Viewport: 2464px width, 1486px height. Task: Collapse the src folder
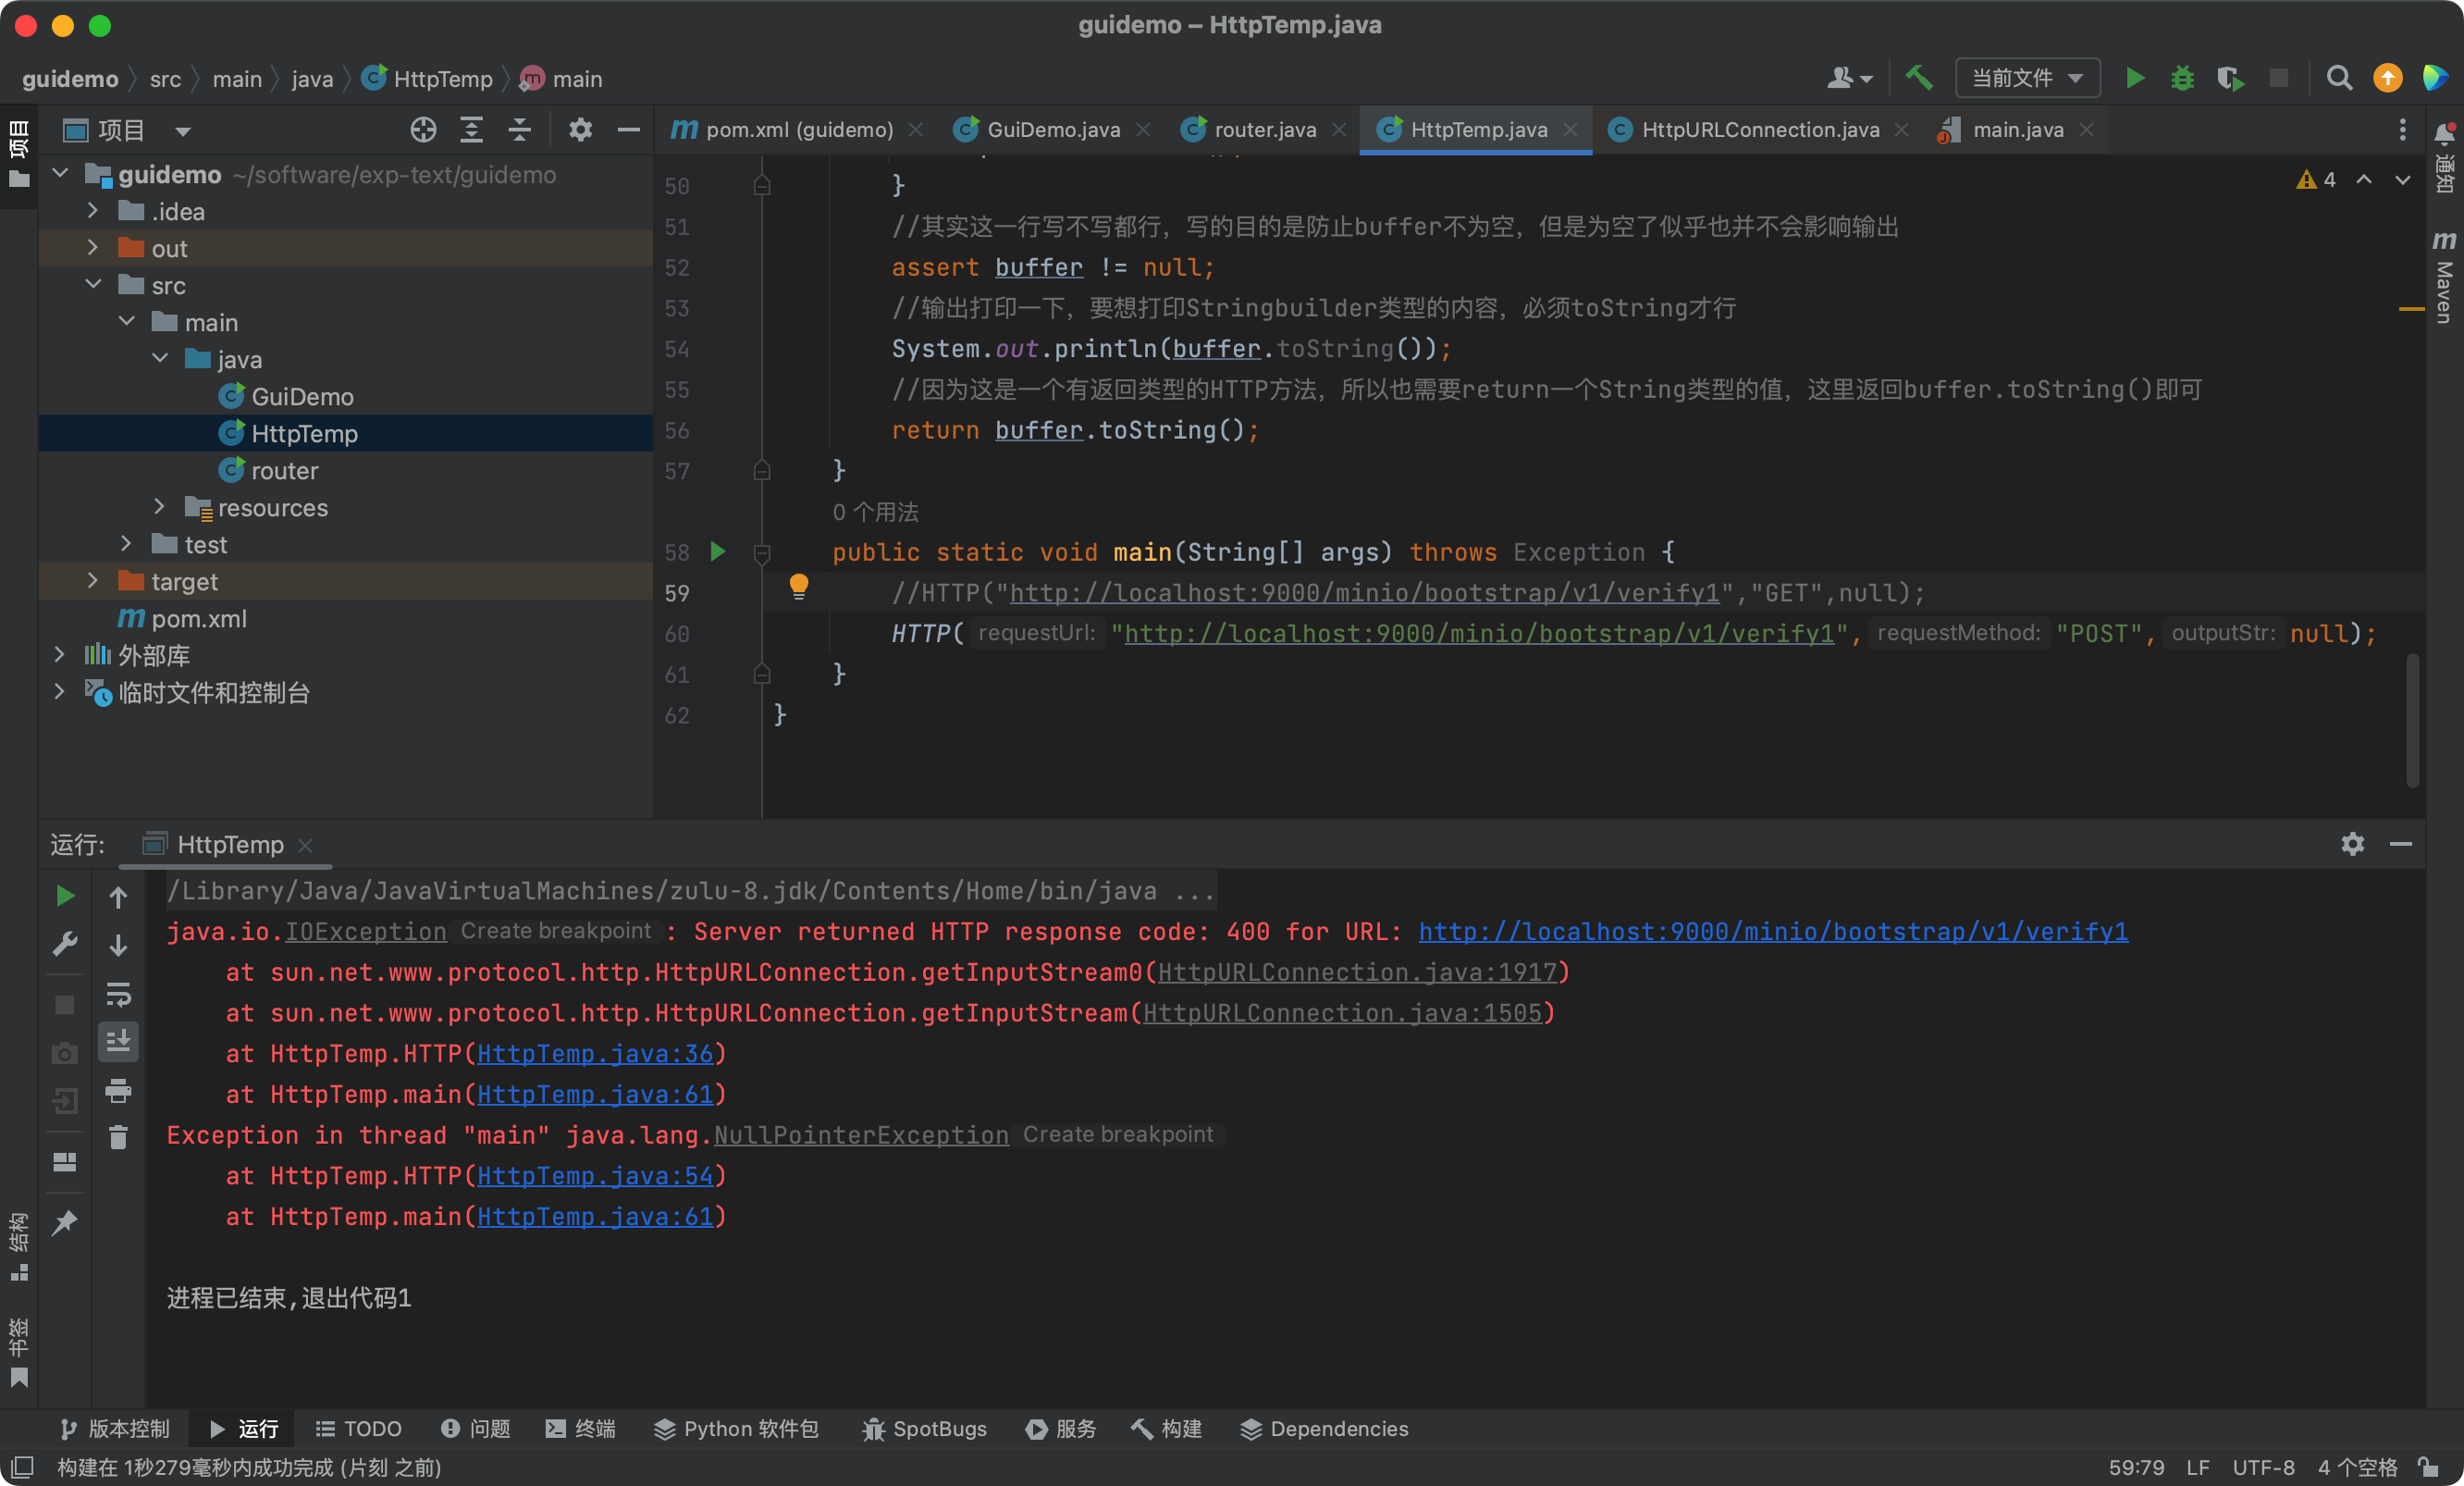(93, 285)
